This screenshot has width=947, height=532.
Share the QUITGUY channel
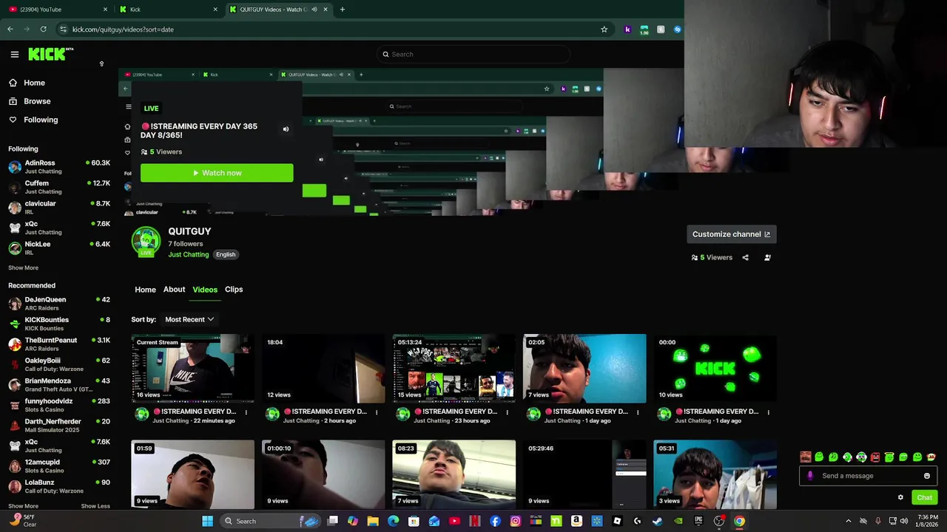[x=745, y=258]
